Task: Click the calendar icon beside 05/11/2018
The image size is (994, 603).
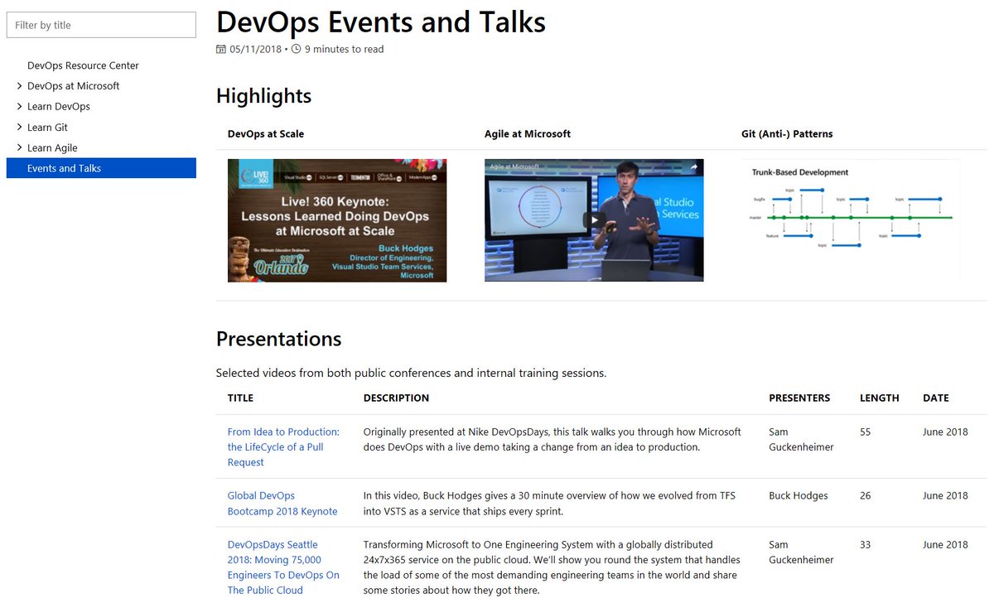Action: [221, 50]
